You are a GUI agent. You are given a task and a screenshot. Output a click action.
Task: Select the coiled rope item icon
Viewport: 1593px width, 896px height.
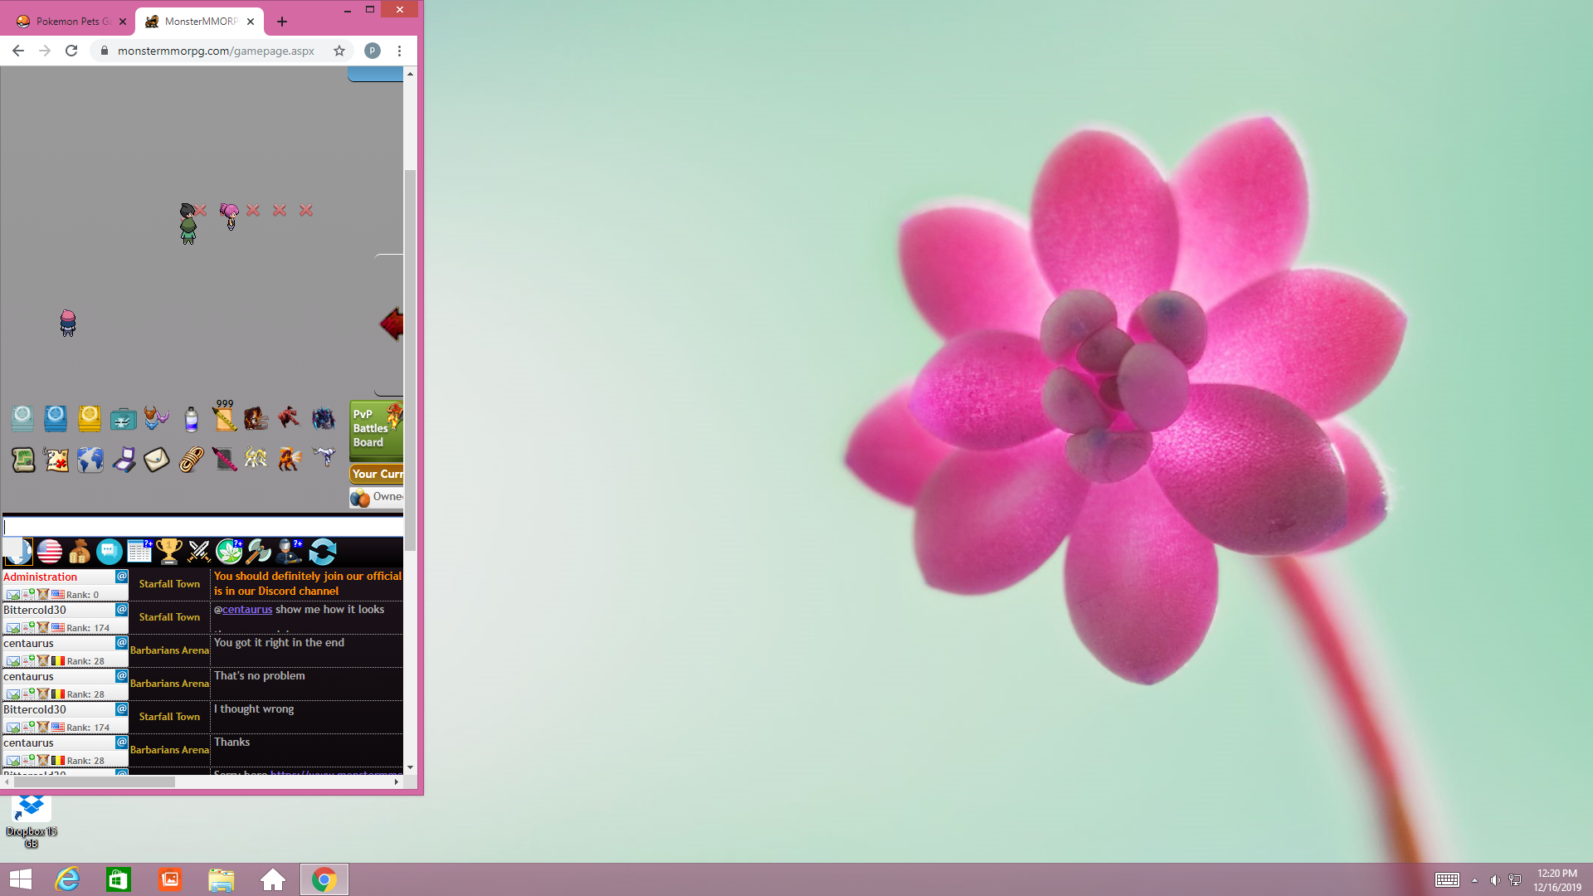191,459
